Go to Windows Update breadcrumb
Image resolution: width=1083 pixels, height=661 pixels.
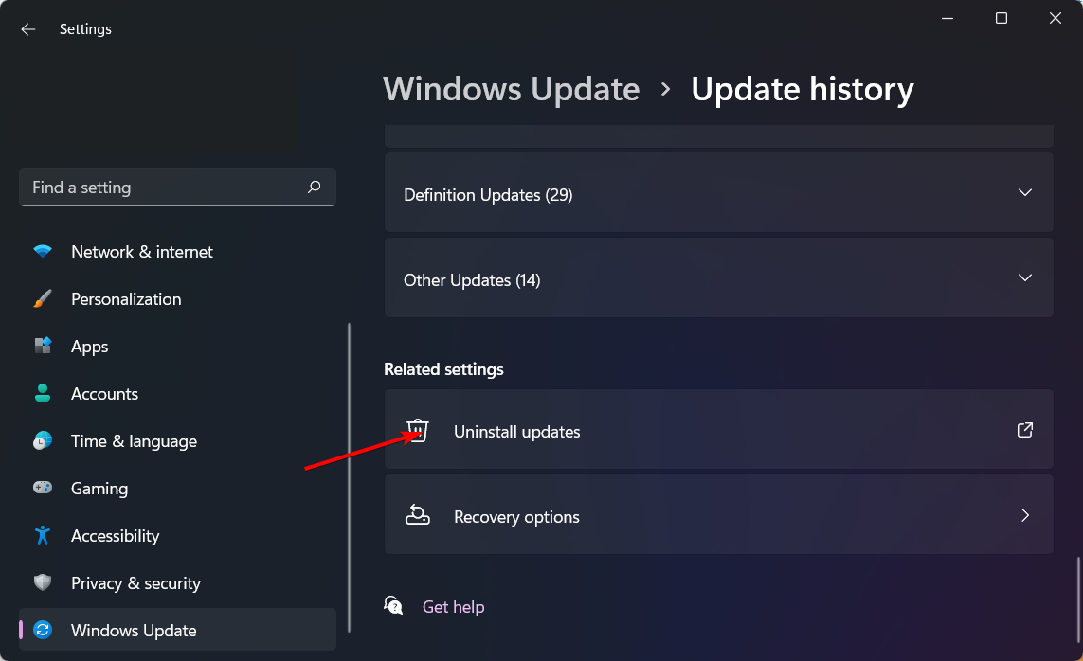coord(512,89)
